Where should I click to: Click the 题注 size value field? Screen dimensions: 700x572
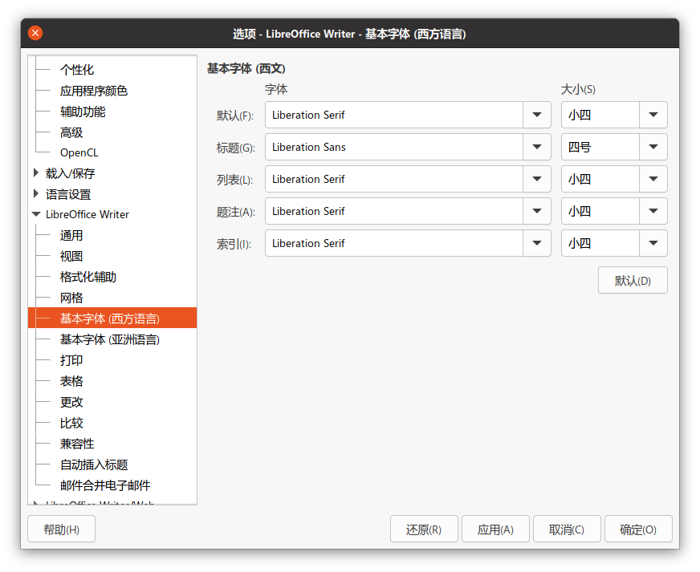pyautogui.click(x=600, y=211)
